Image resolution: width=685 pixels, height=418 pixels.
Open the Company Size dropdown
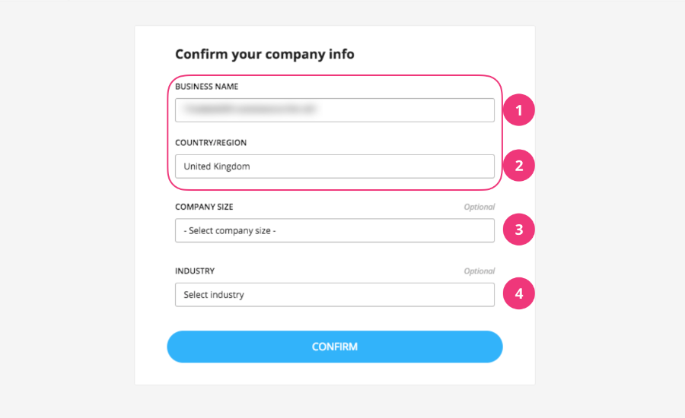pyautogui.click(x=334, y=230)
